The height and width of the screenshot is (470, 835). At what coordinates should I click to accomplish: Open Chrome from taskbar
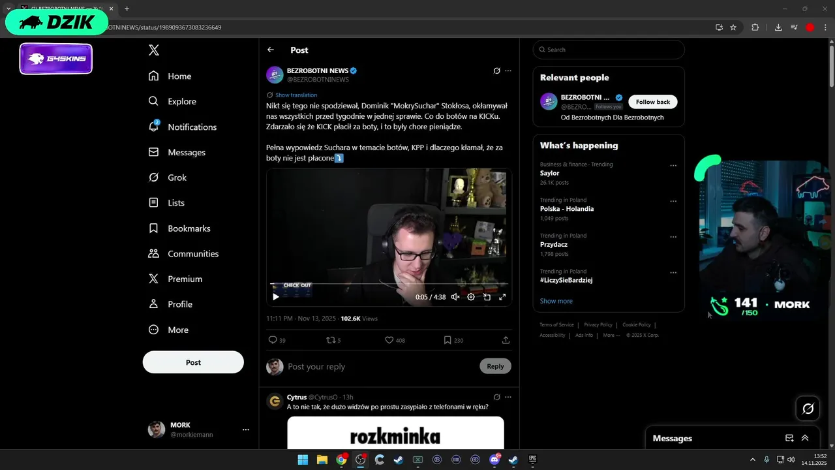(341, 460)
